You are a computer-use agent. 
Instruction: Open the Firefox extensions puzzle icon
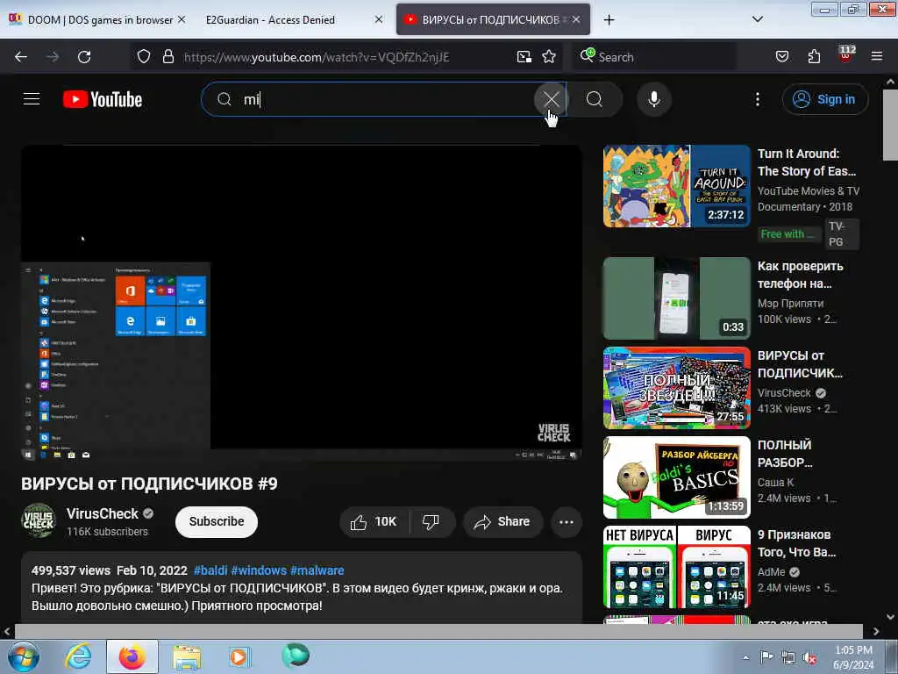click(x=814, y=57)
